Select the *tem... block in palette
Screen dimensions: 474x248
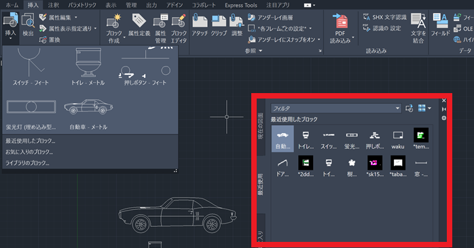click(421, 139)
